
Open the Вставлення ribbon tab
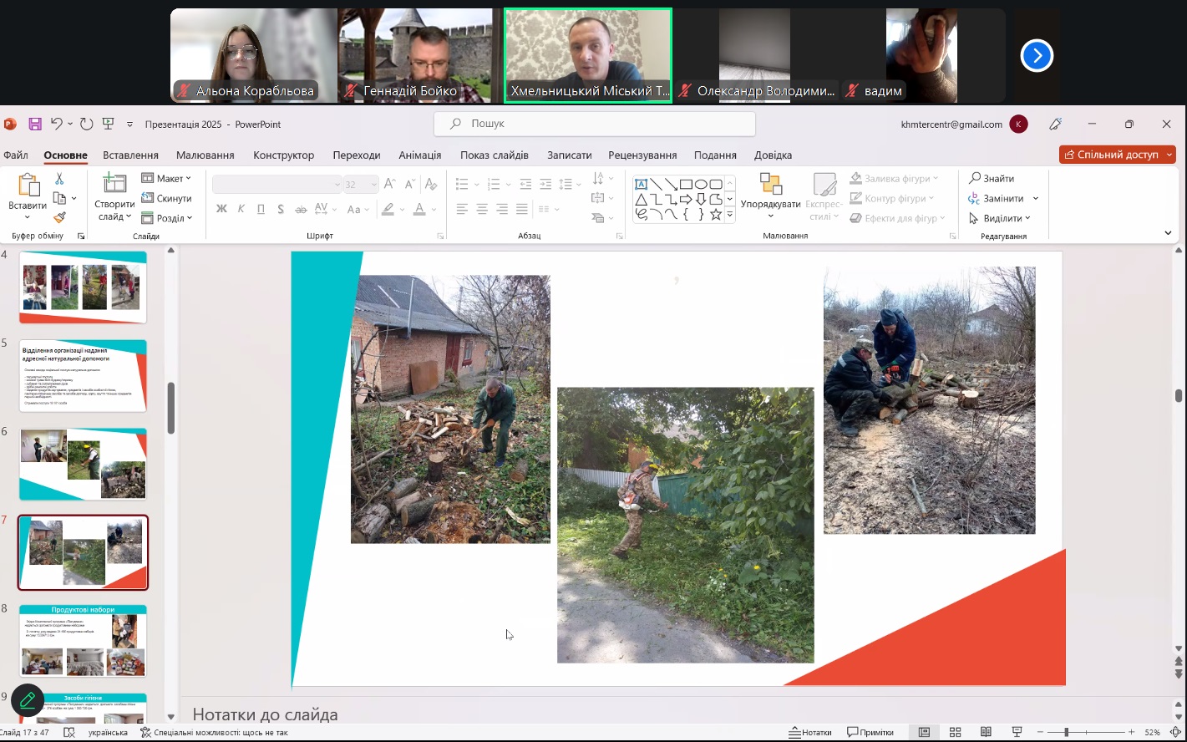coord(130,155)
